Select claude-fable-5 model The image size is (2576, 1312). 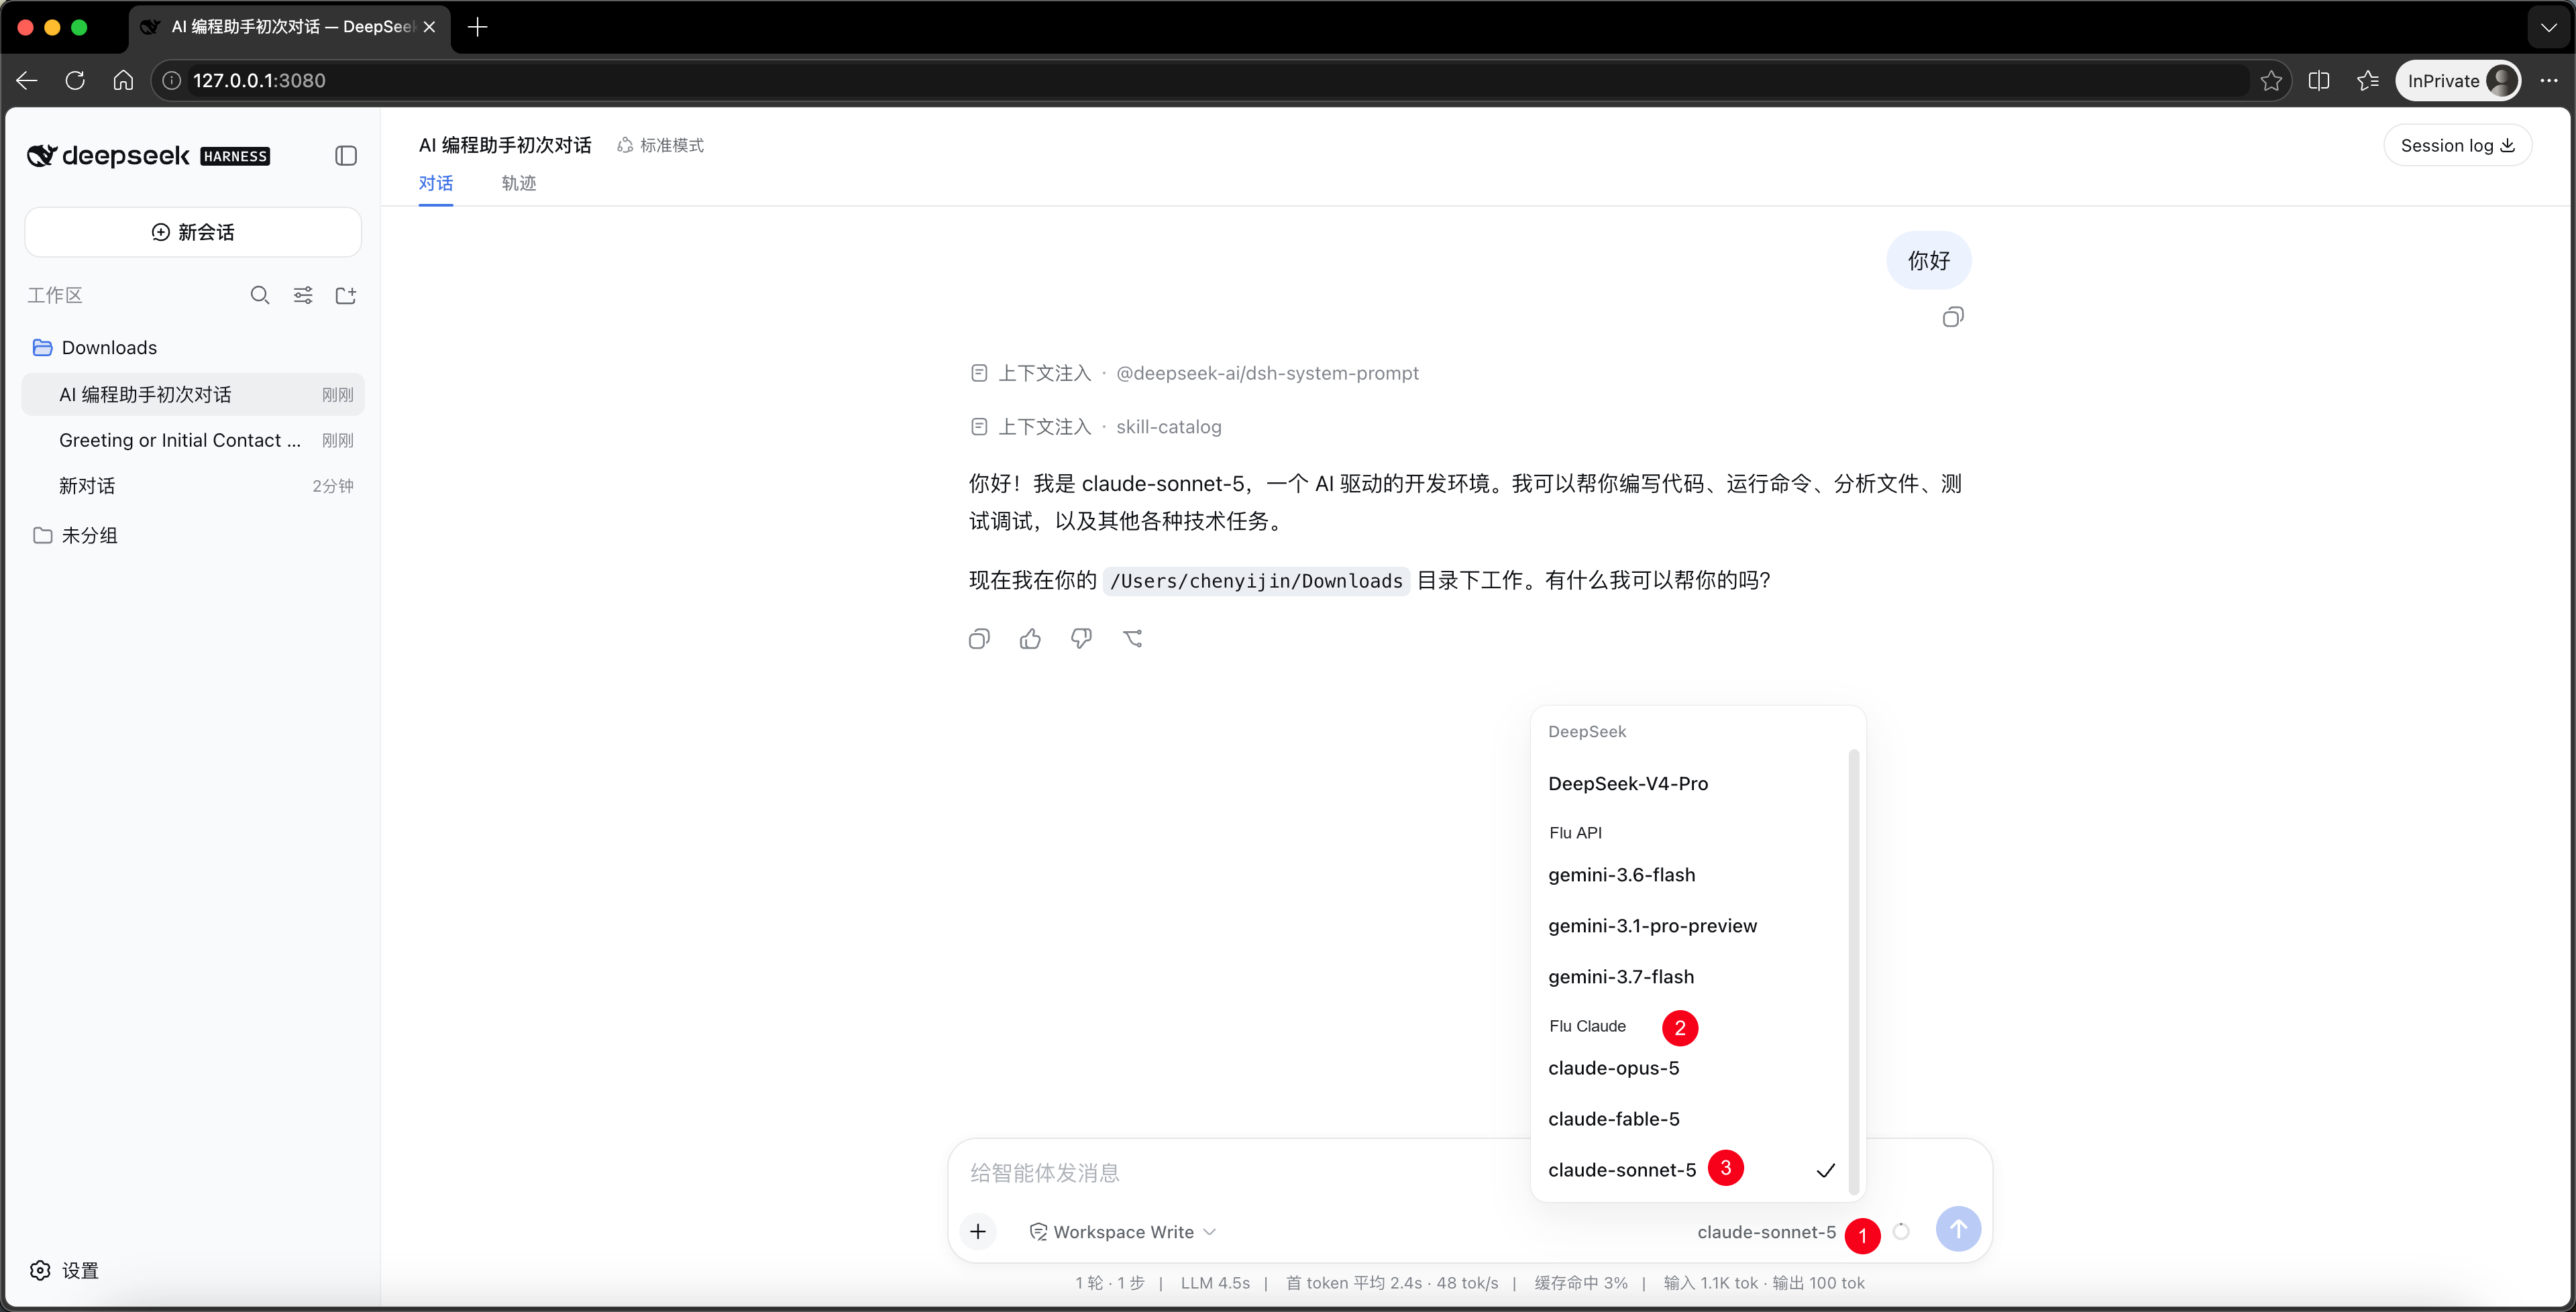1690,1119
